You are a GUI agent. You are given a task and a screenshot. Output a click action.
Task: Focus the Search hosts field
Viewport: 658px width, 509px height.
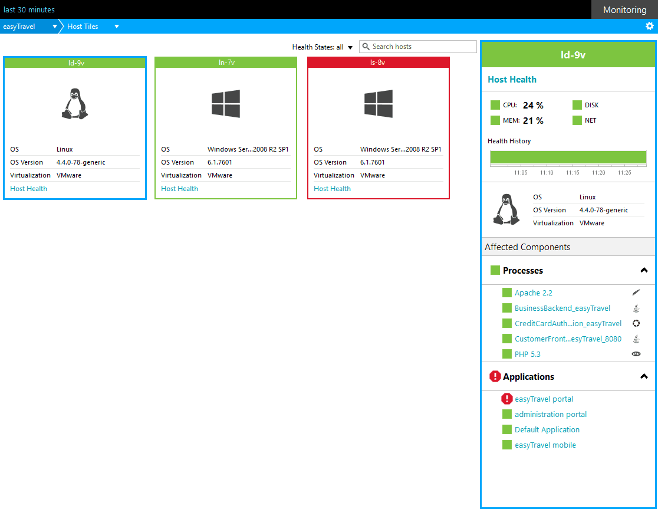click(x=418, y=47)
